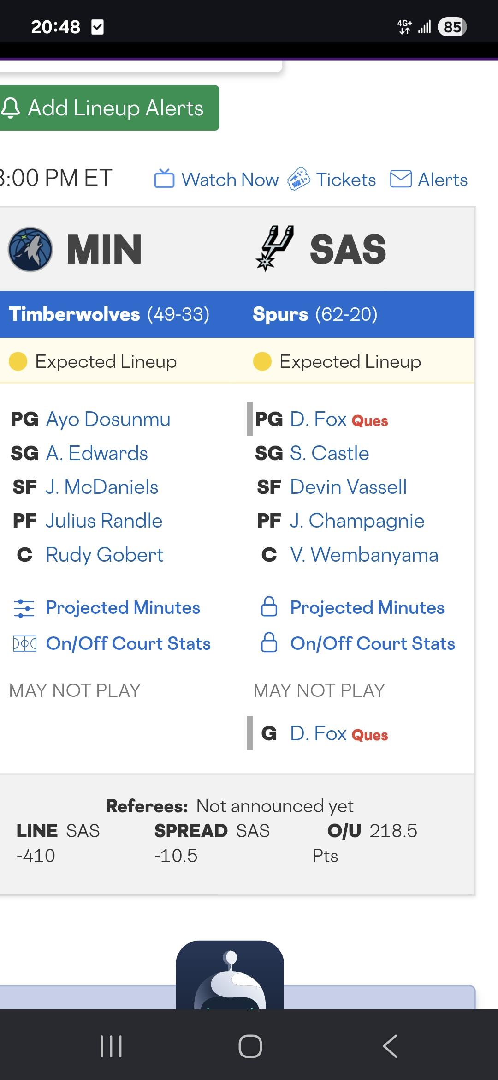
Task: Tap the lock icon beside Spurs On/Off Court Stats
Action: (x=269, y=642)
